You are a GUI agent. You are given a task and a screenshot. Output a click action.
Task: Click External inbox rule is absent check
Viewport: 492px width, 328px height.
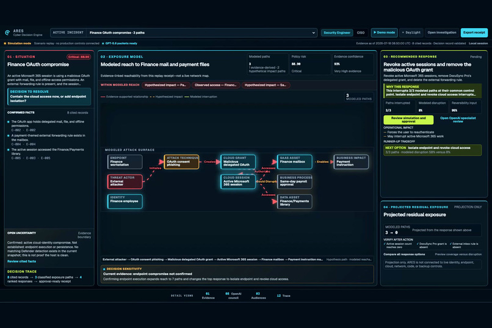click(464, 246)
